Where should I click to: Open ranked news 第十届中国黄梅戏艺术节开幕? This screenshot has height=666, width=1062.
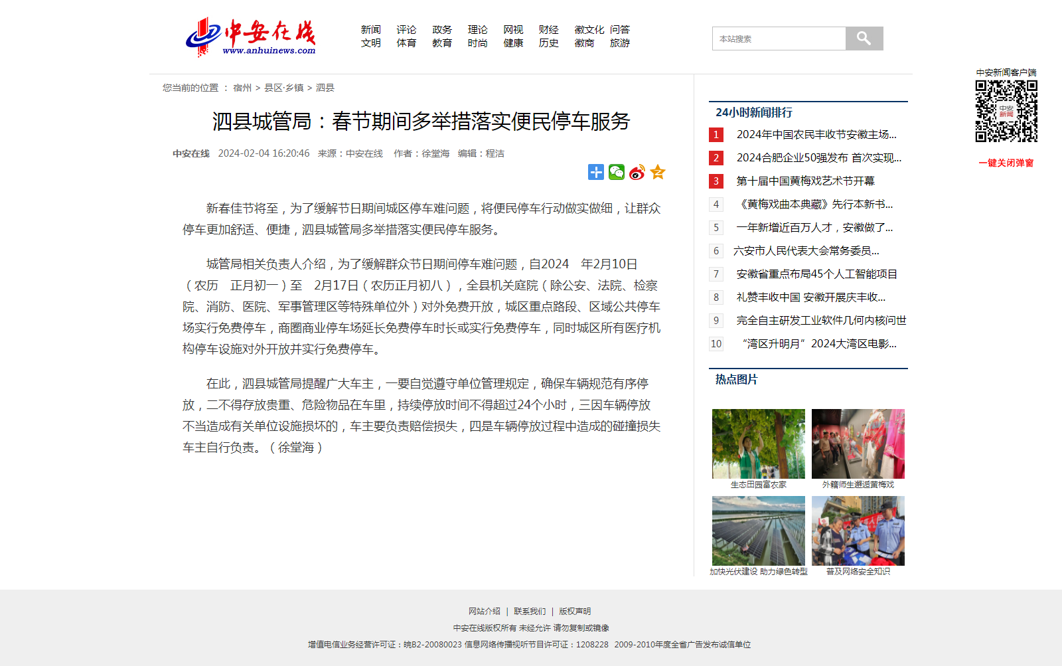pos(806,181)
